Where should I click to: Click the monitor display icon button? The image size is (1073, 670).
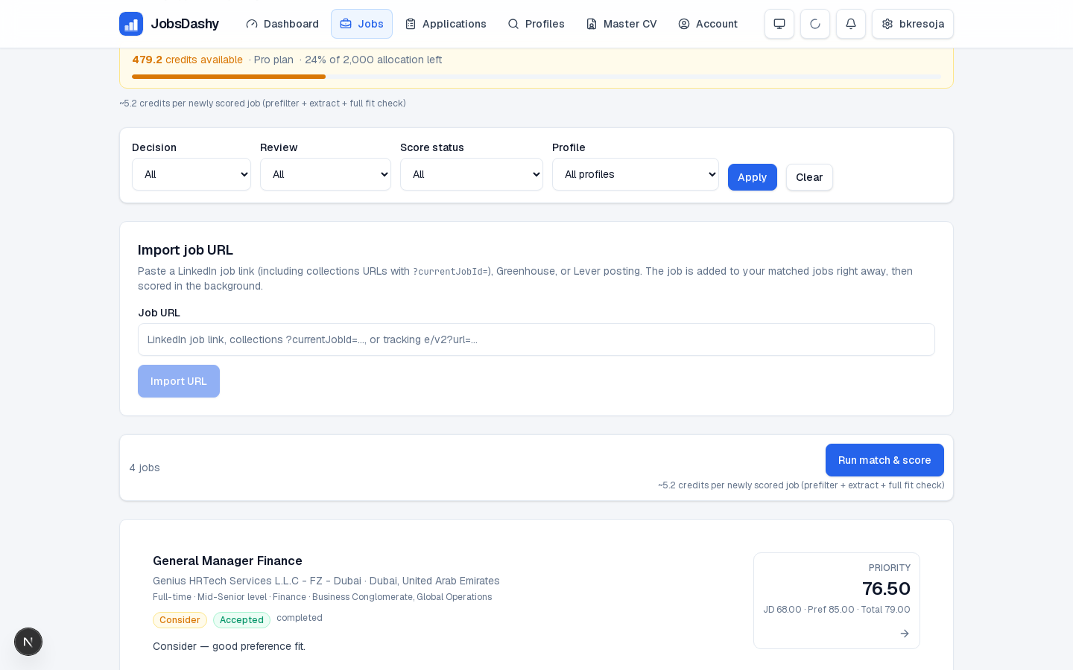coord(779,24)
